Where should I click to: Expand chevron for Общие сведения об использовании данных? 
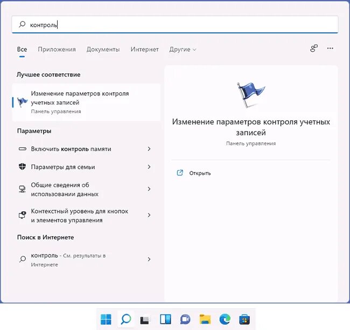(149, 189)
